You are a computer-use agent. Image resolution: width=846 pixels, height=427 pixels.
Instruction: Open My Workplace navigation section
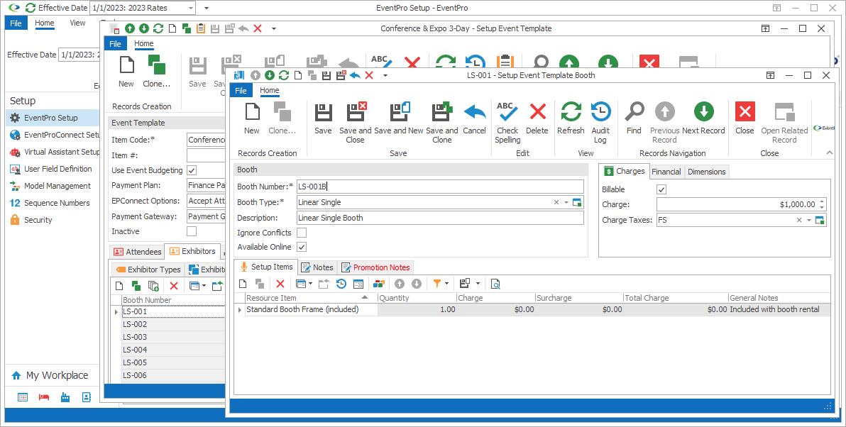tap(53, 375)
